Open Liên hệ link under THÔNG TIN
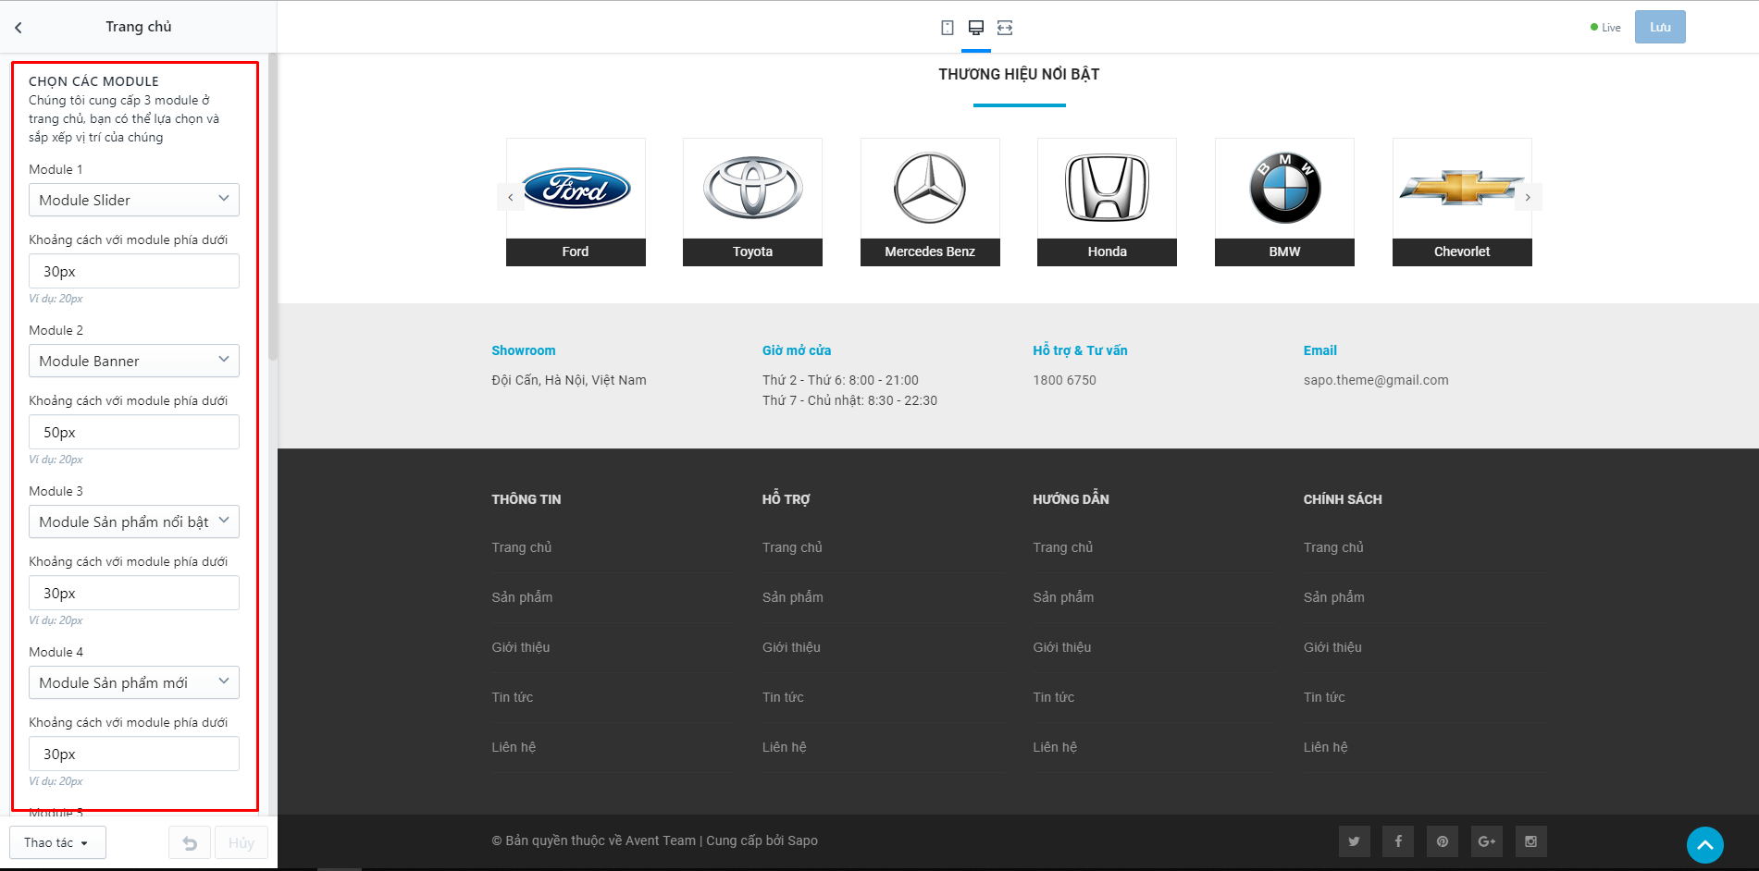The height and width of the screenshot is (871, 1759). (x=514, y=747)
